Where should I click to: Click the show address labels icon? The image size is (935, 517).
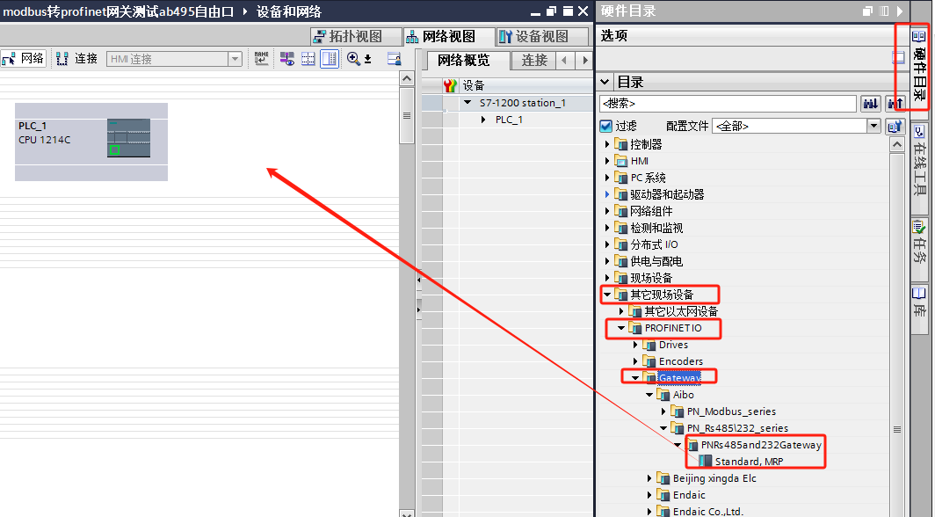tap(286, 58)
